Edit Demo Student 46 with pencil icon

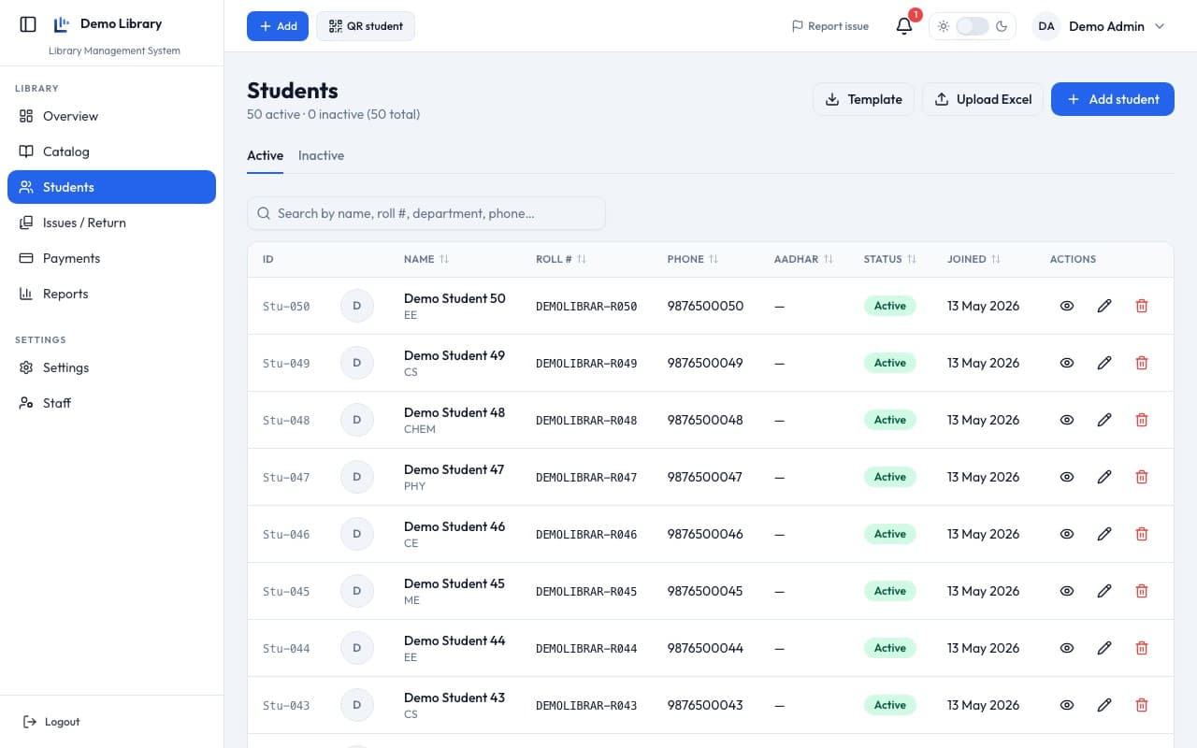pos(1104,534)
